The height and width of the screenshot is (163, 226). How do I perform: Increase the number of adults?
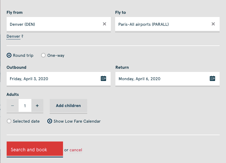coord(37,105)
